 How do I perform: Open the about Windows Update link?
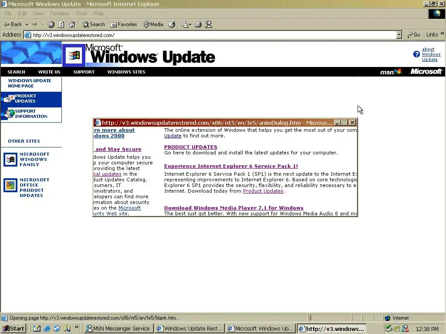click(x=431, y=54)
